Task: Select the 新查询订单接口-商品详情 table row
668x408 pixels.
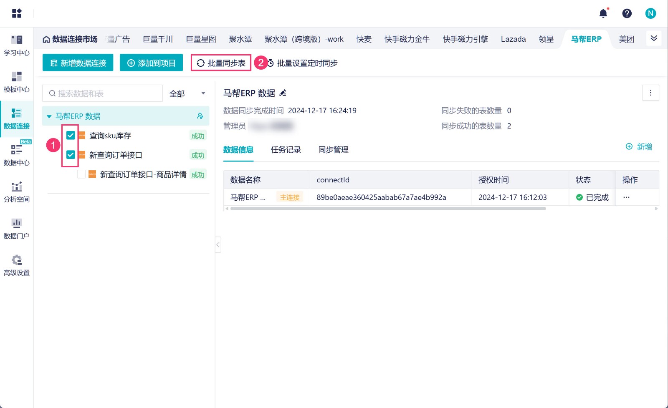Action: 126,174
